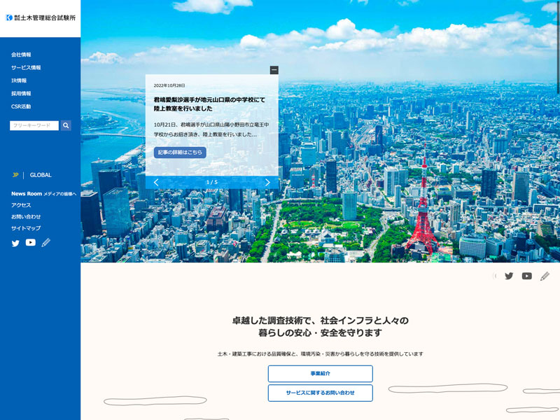Click the pencil blog icon in the sidebar
Screen dimensions: 560x420
(46, 242)
